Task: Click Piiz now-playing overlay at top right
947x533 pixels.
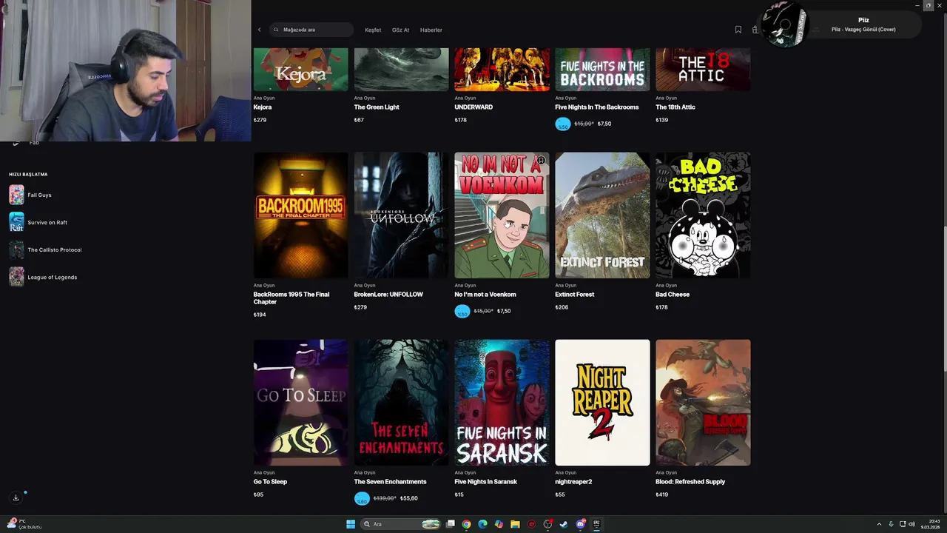Action: (x=842, y=24)
